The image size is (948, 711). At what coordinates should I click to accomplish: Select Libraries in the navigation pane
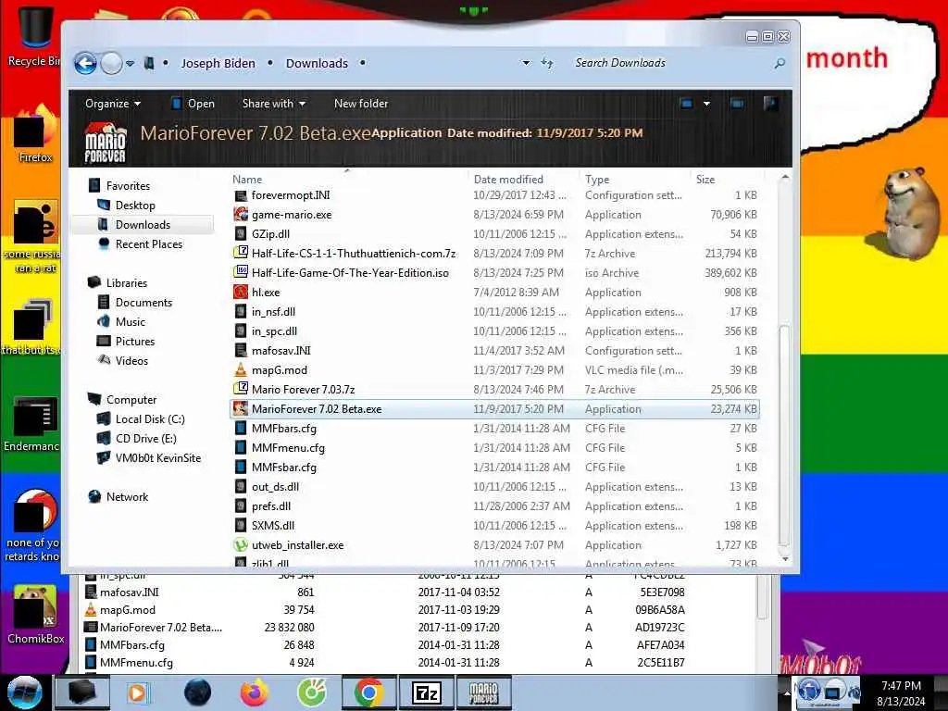126,282
